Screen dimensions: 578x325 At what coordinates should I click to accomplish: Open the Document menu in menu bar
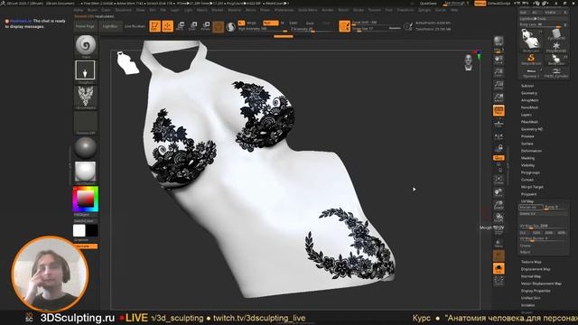point(123,10)
